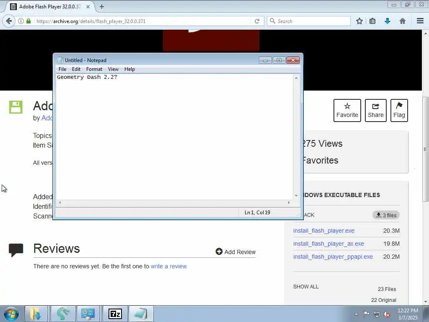Download install_flash_player_ax.exe

coord(328,244)
